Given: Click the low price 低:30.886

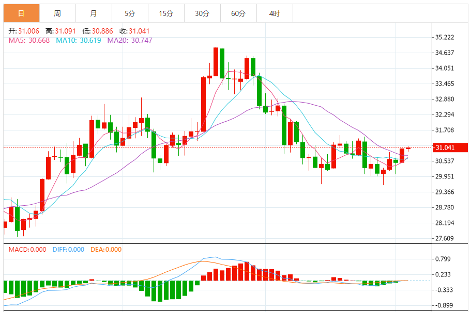Looking at the screenshot, I should coord(98,31).
